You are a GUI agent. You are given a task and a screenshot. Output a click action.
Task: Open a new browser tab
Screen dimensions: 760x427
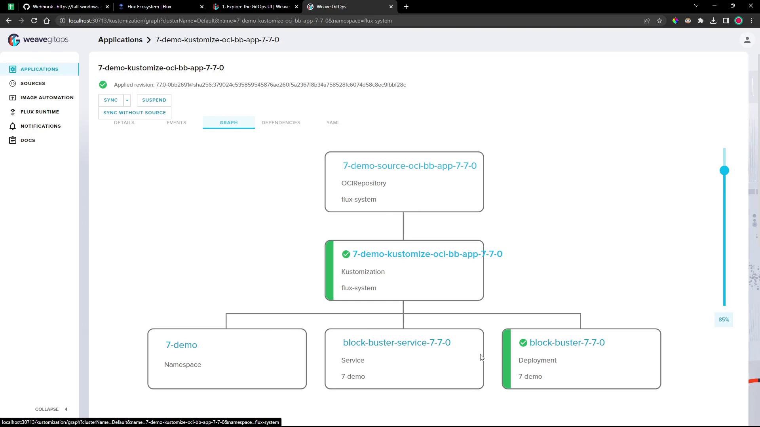pos(406,7)
